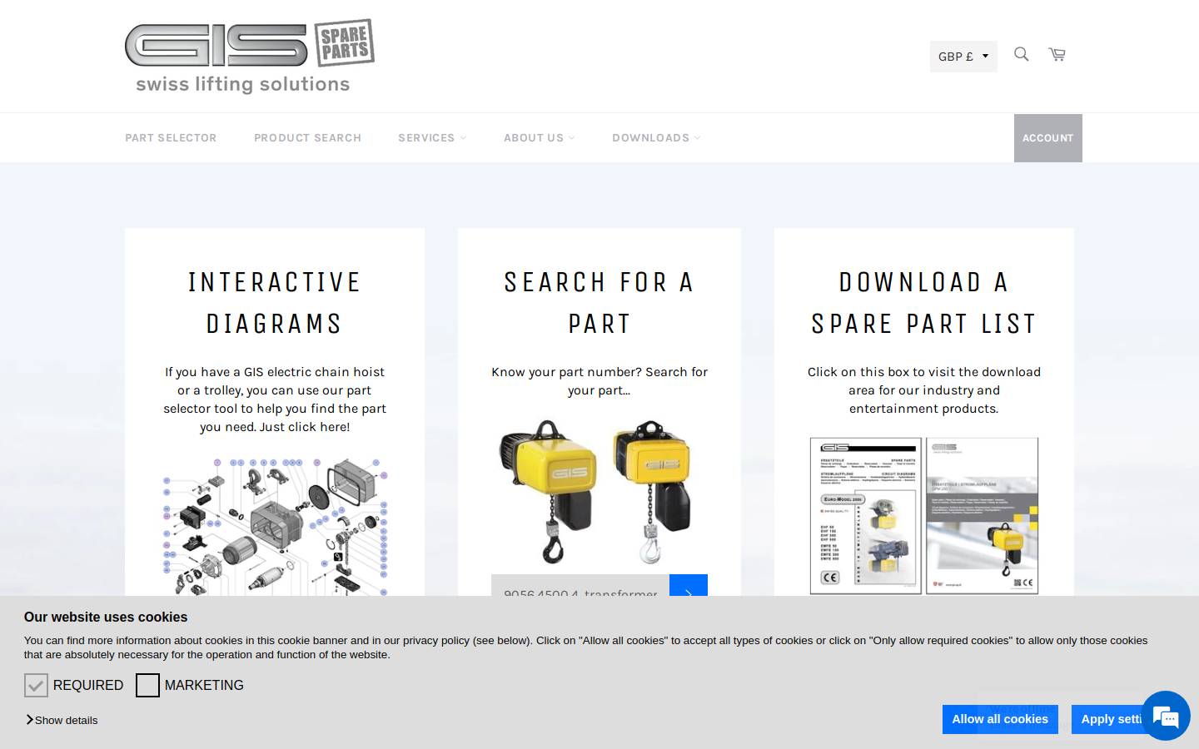Go to Part Selector page
The height and width of the screenshot is (749, 1199).
tap(171, 138)
